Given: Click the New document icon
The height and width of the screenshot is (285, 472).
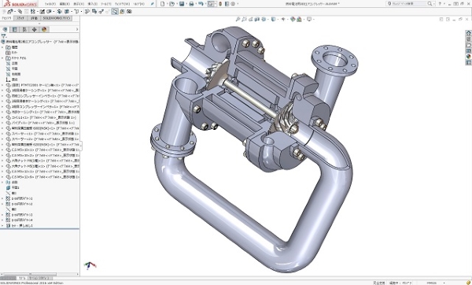Looking at the screenshot, I should pyautogui.click(x=163, y=4).
